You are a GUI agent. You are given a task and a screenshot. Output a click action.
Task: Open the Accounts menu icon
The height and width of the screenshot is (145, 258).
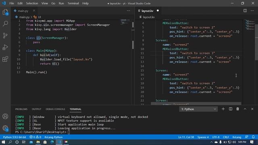click(5, 116)
